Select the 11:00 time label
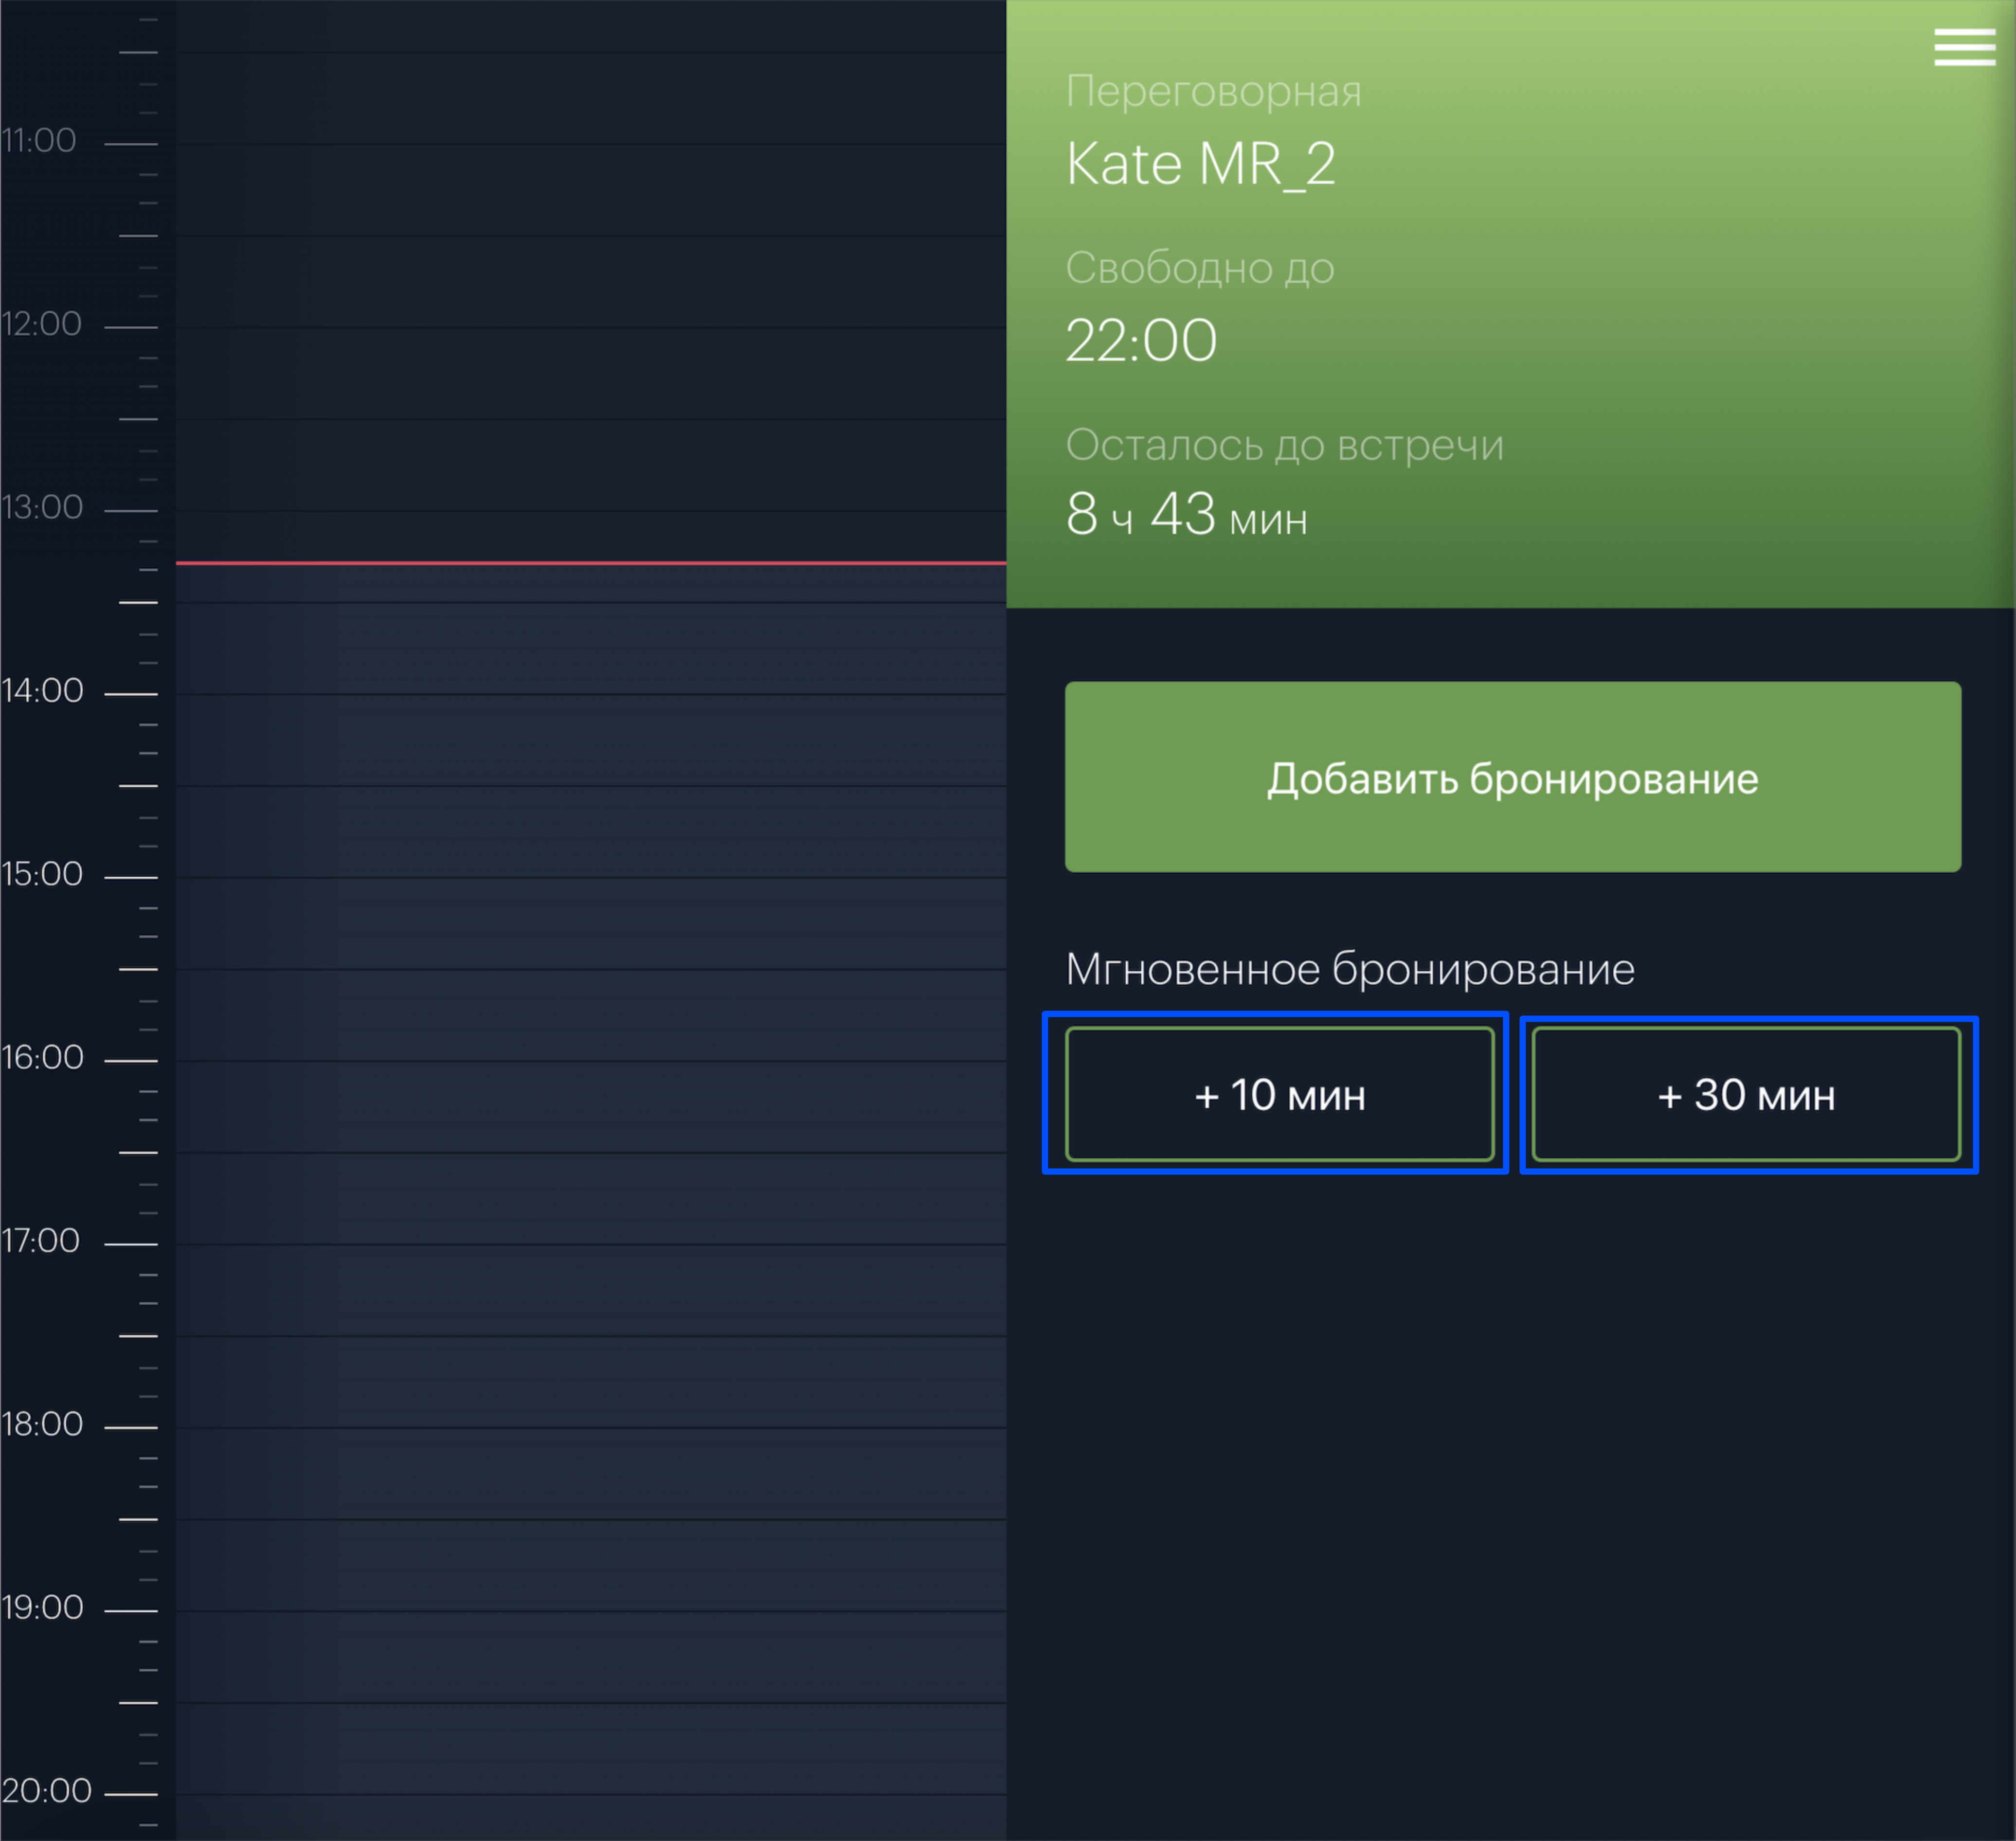Viewport: 2016px width, 1841px height. tap(38, 140)
